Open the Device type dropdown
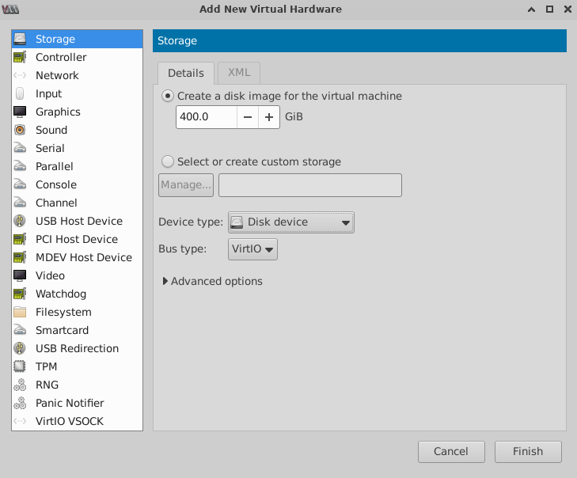Screen dimensions: 577x478 point(290,222)
